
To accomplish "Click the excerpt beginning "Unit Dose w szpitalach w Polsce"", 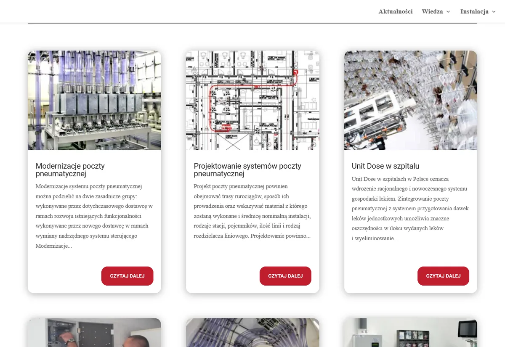I will coord(410,209).
